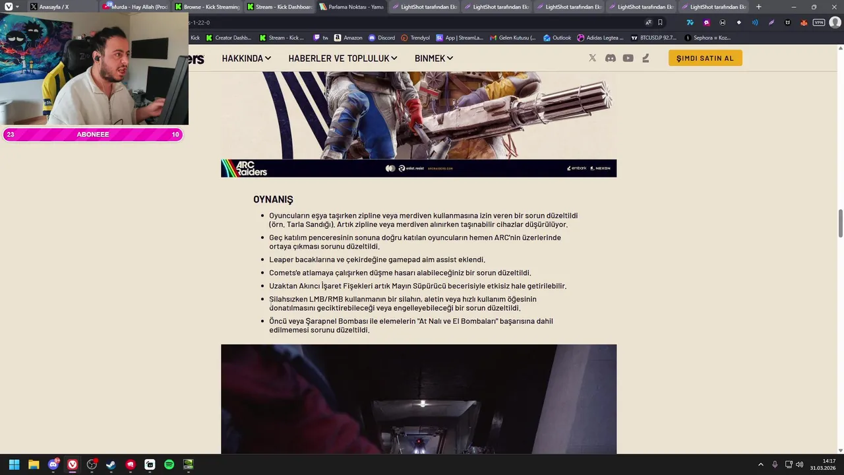Open the MetaMask fox extension icon
Viewport: 844px width, 475px height.
[x=803, y=22]
